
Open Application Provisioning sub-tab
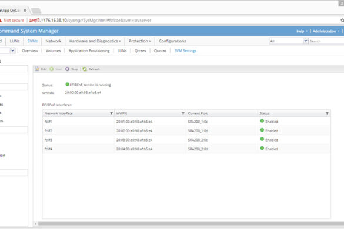pyautogui.click(x=89, y=51)
